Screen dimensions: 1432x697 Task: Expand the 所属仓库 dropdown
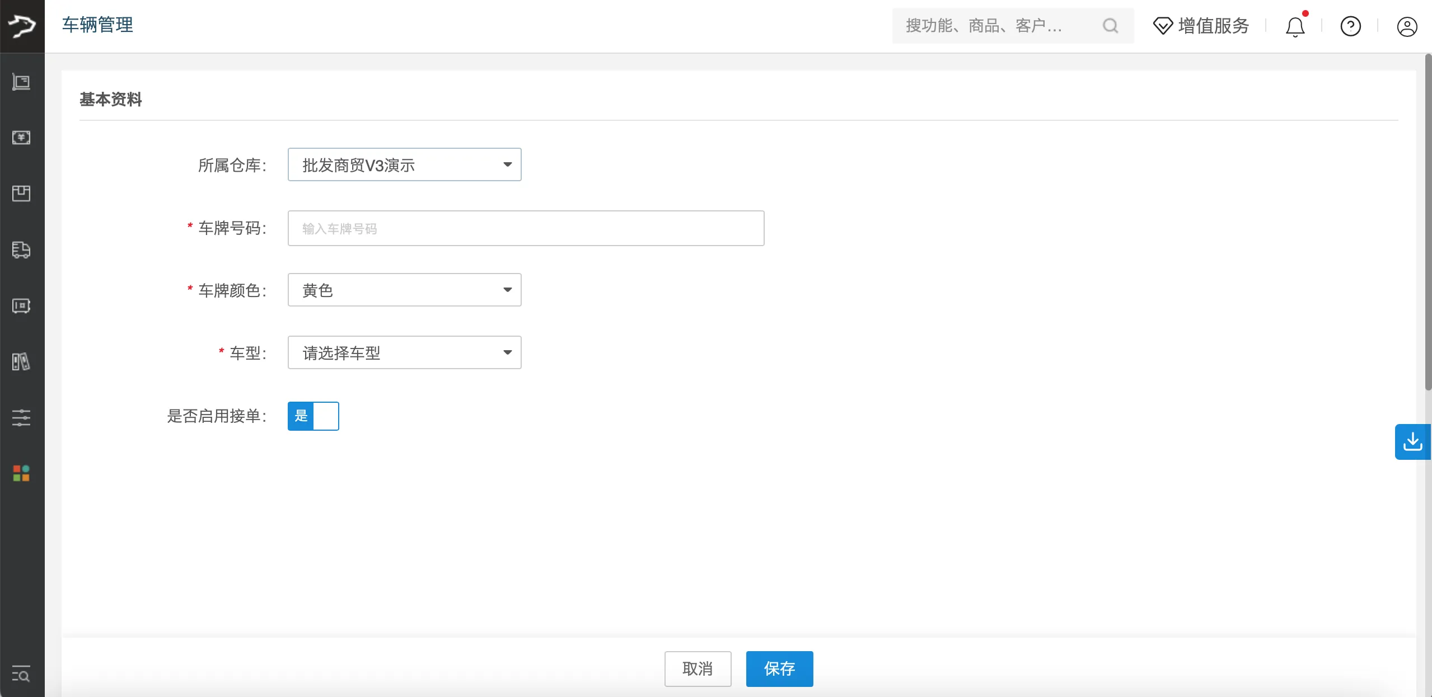[x=404, y=164]
